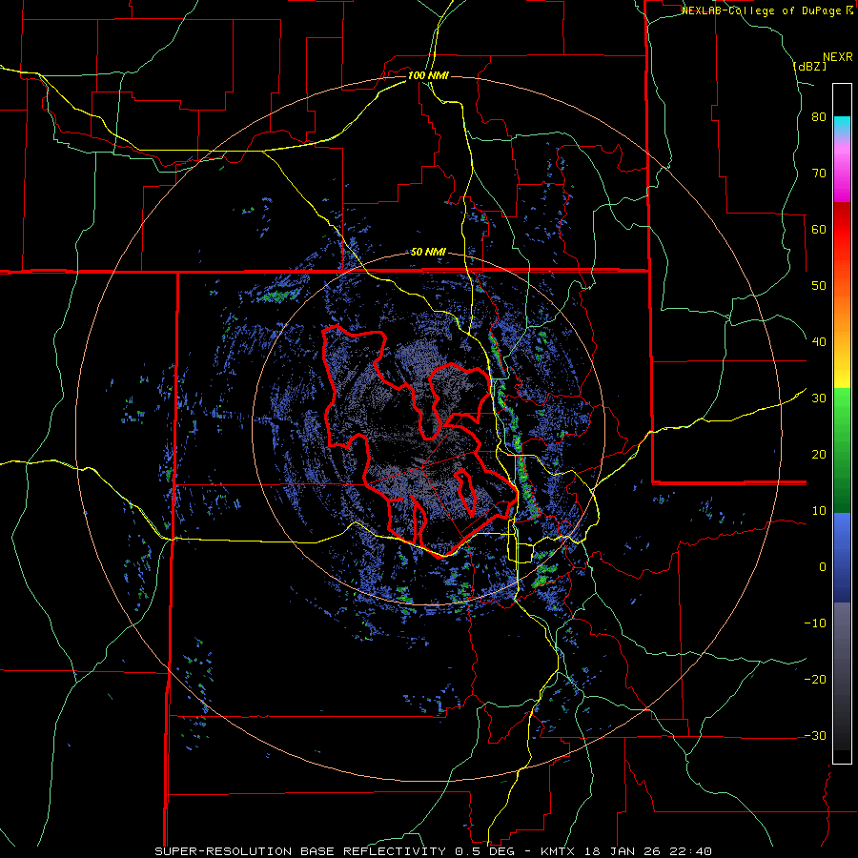Pick the cyan segment of the color bar
858x858 pixels.
(842, 126)
